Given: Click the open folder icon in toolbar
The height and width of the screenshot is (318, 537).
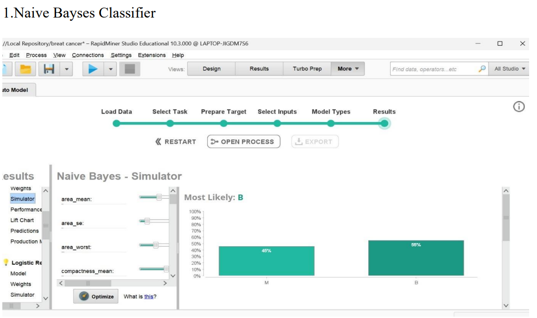Looking at the screenshot, I should (26, 69).
